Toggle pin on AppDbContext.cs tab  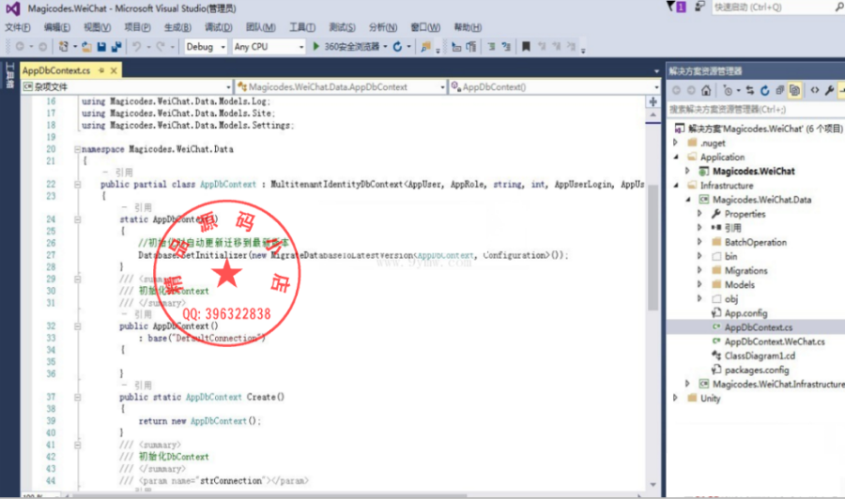click(101, 70)
